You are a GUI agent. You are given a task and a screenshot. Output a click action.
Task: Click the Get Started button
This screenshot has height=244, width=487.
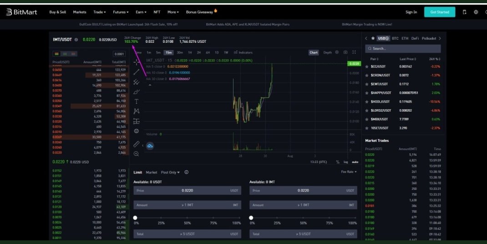[440, 12]
